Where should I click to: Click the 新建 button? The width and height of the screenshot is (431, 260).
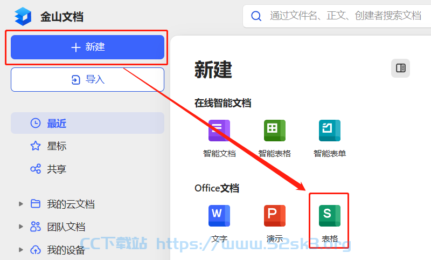(87, 47)
